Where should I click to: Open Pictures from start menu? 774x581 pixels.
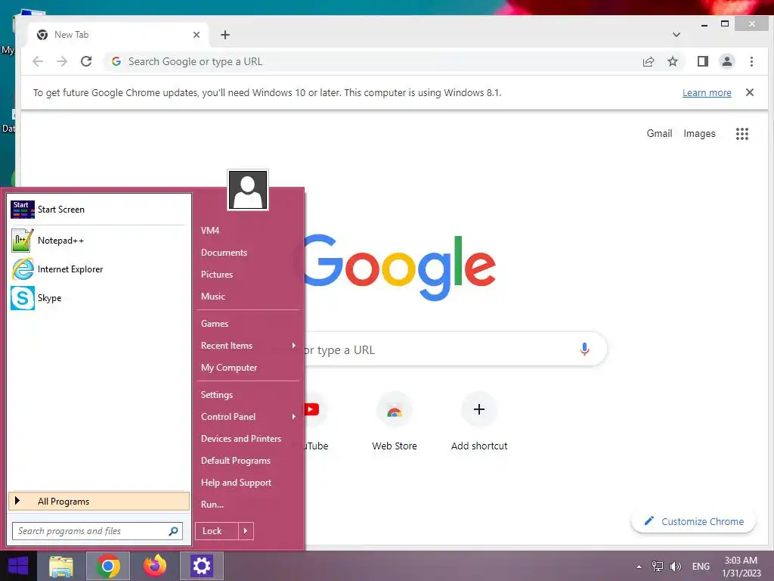217,275
